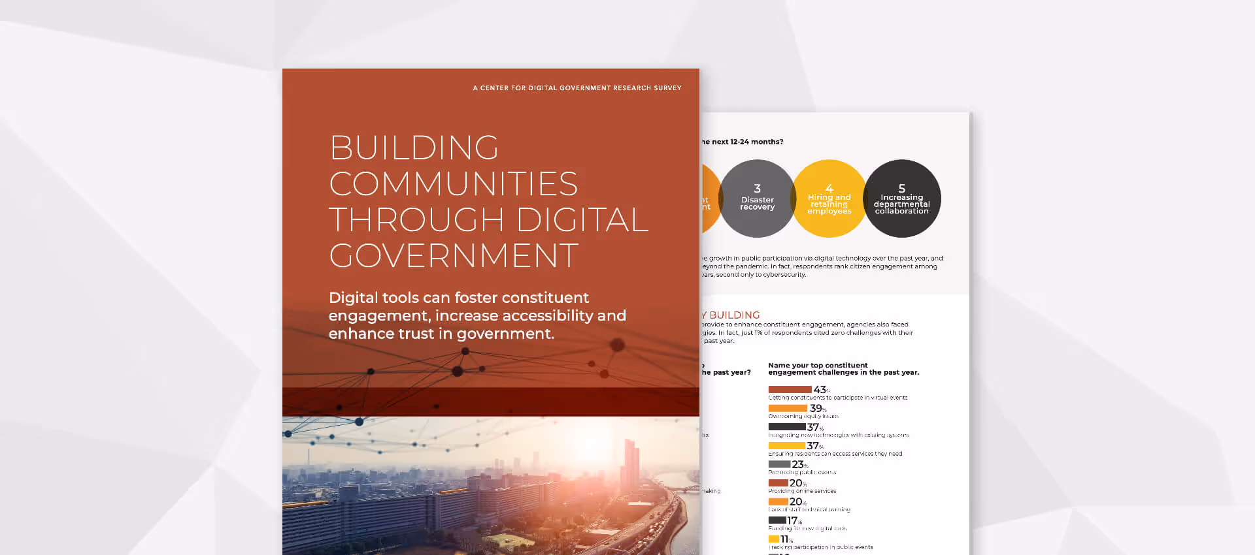This screenshot has width=1255, height=555.
Task: Click the 'next 12-24 months?' question text
Action: click(742, 142)
